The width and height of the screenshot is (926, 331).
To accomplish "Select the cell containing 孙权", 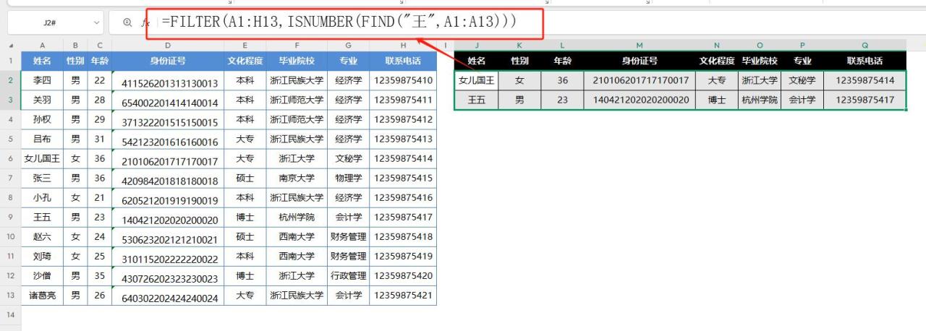I will (x=42, y=119).
